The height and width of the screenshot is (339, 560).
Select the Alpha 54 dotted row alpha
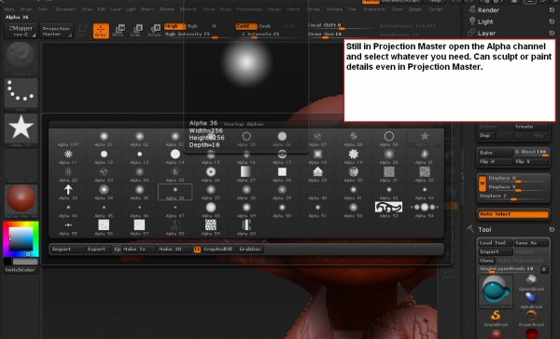tap(425, 210)
